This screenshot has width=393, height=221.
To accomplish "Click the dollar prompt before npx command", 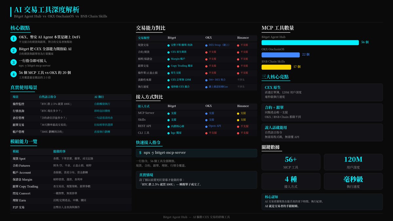I will [x=140, y=153].
